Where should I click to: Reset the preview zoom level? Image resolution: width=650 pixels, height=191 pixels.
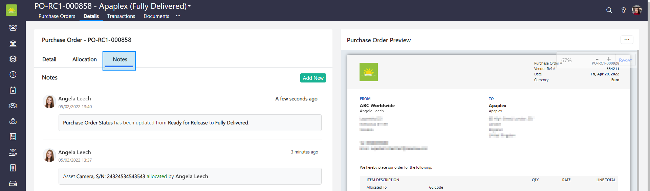point(625,61)
